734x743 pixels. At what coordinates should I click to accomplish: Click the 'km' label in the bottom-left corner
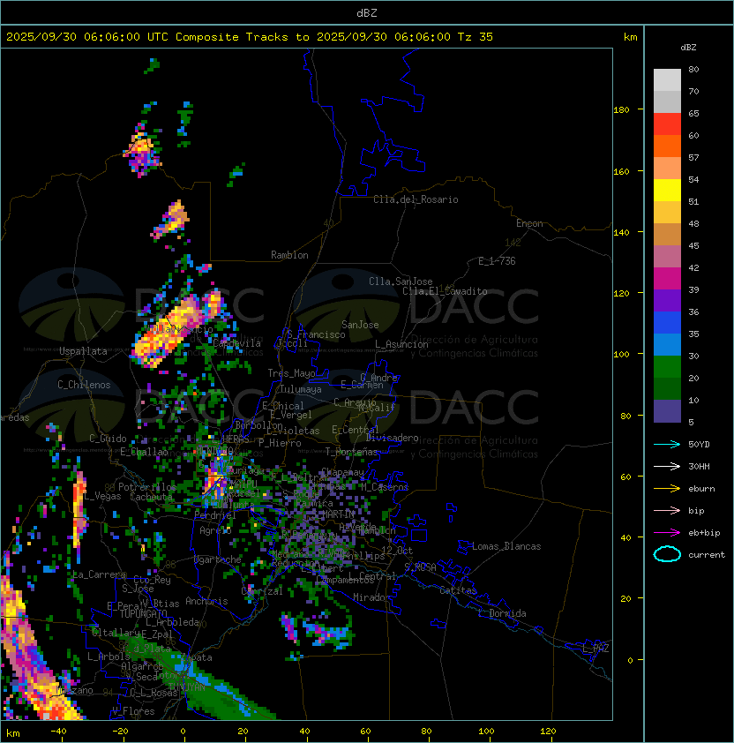click(13, 733)
